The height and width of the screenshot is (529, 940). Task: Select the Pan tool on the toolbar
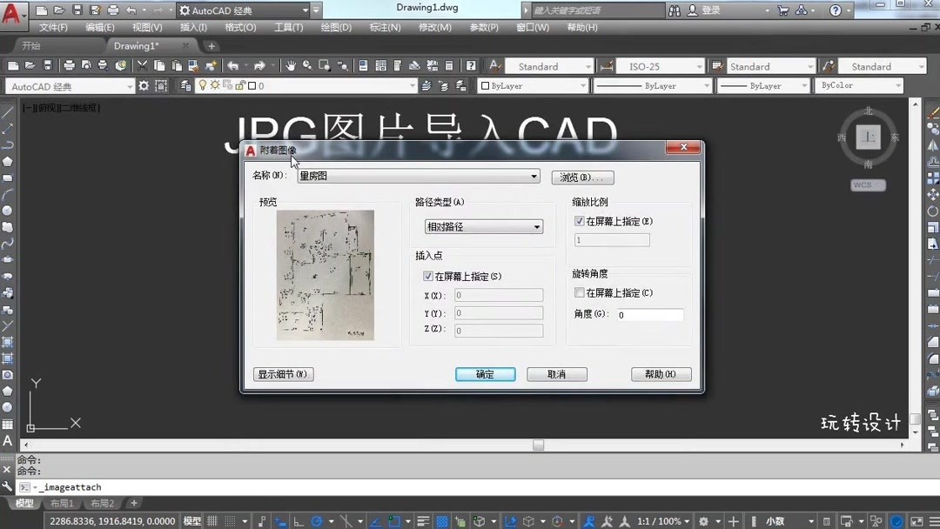click(x=291, y=65)
